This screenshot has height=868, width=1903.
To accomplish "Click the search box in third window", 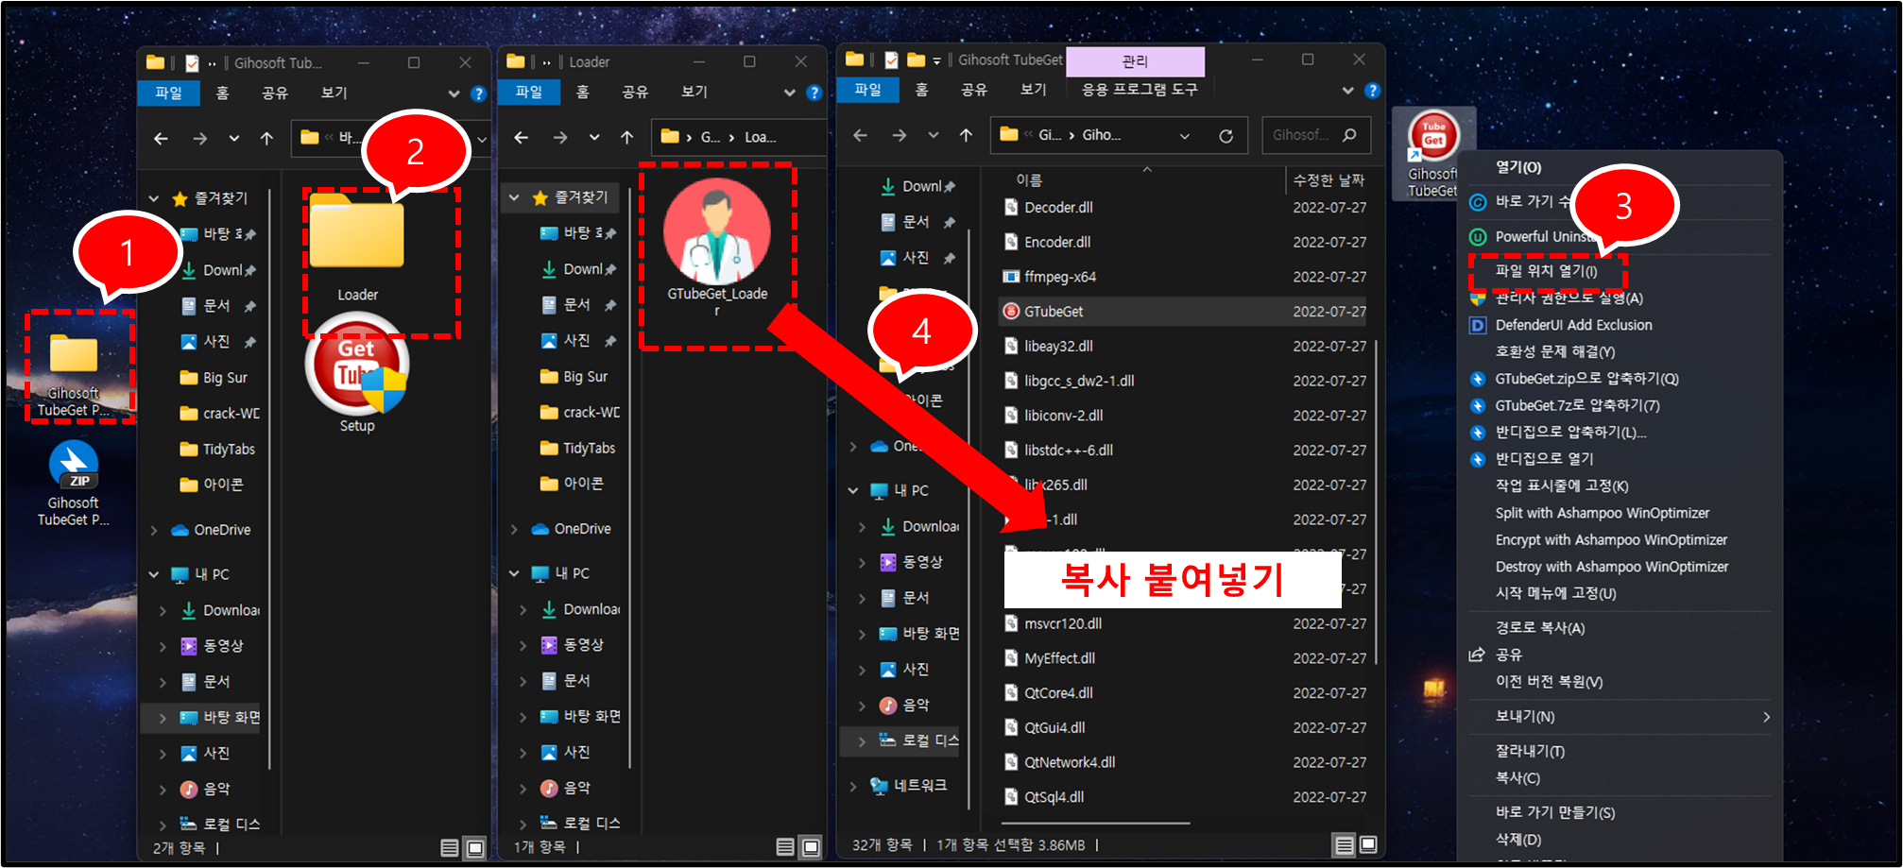I will point(1314,135).
